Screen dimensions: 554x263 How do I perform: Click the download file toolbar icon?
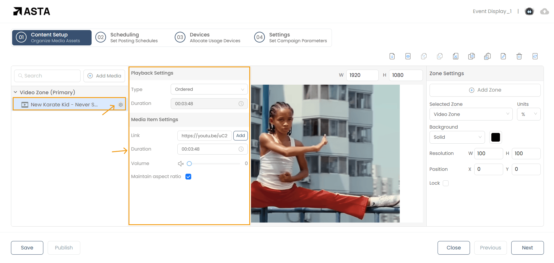click(392, 56)
